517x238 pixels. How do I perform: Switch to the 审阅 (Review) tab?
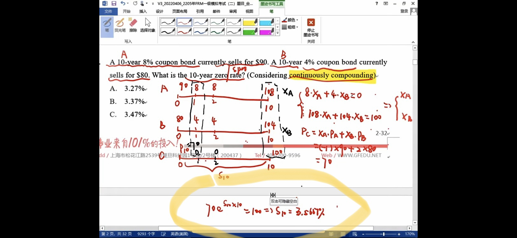(x=233, y=11)
